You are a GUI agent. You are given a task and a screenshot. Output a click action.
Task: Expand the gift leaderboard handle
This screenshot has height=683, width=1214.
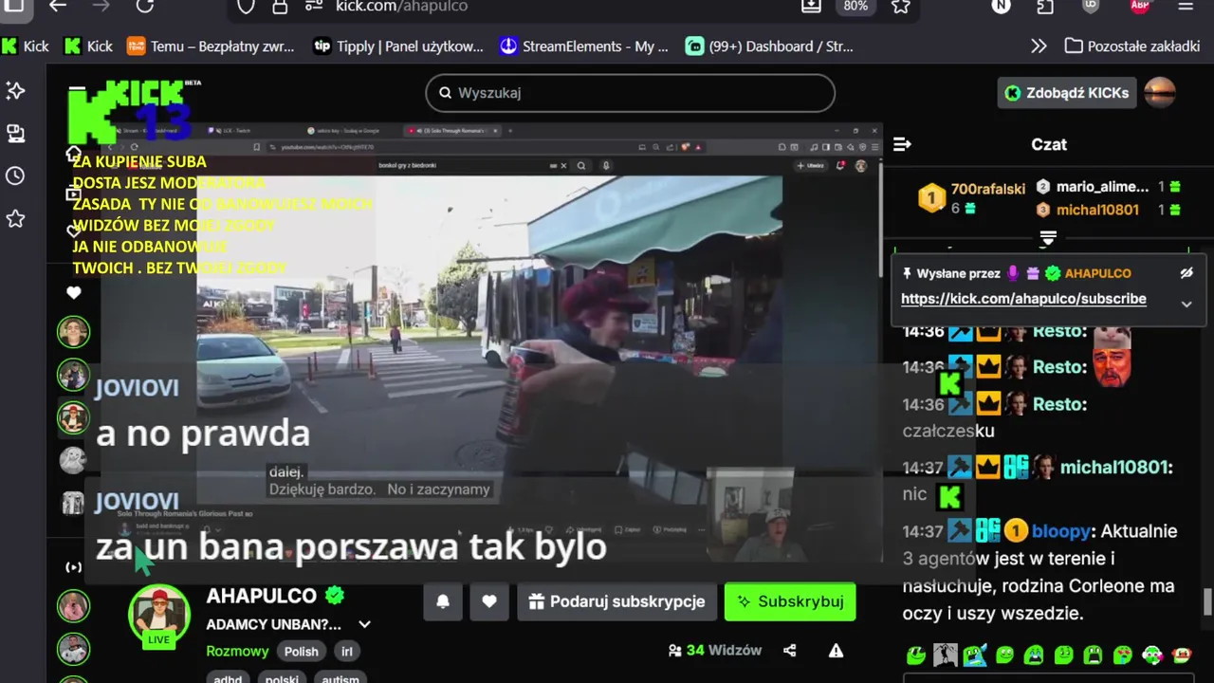[1048, 237]
